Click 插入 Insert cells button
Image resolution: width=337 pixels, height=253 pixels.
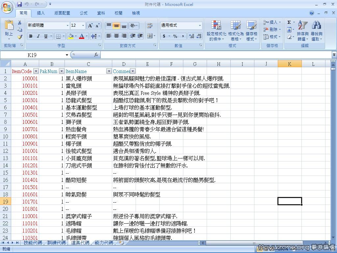(272, 22)
